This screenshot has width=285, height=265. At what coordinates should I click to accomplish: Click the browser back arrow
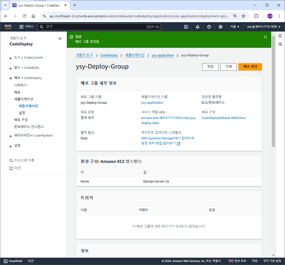point(6,16)
